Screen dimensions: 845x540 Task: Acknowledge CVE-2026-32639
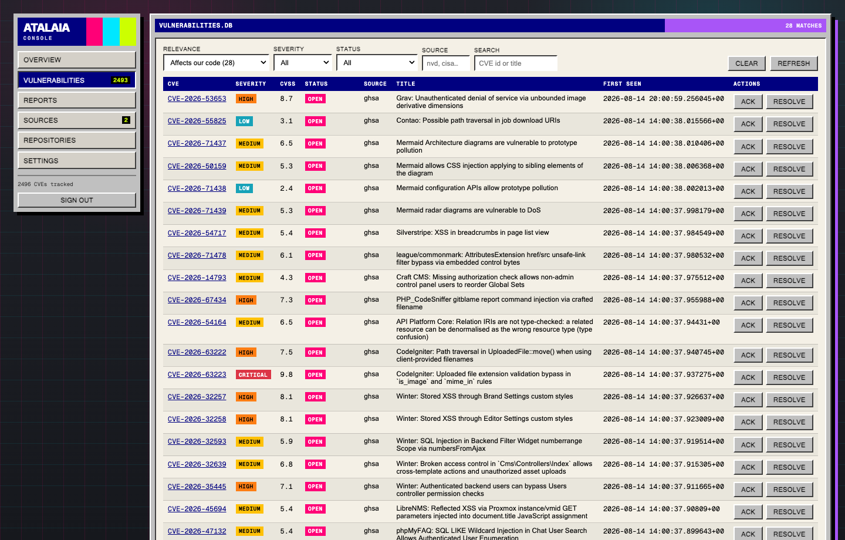tap(748, 467)
